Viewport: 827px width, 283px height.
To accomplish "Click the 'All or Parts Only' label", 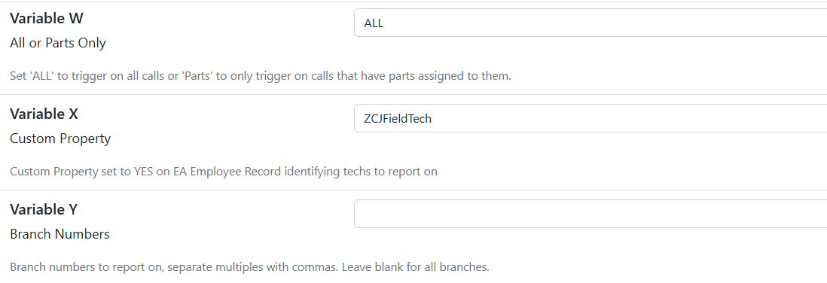I will (x=58, y=43).
